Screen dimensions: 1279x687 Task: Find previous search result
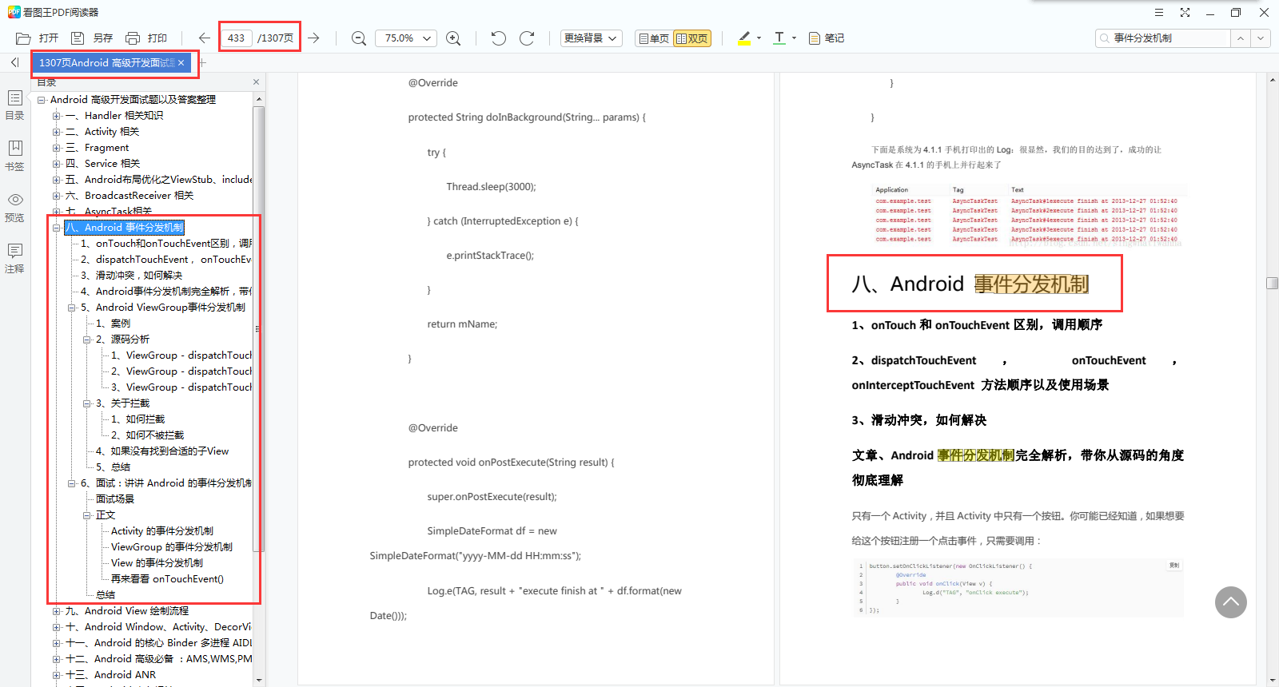pos(1240,38)
